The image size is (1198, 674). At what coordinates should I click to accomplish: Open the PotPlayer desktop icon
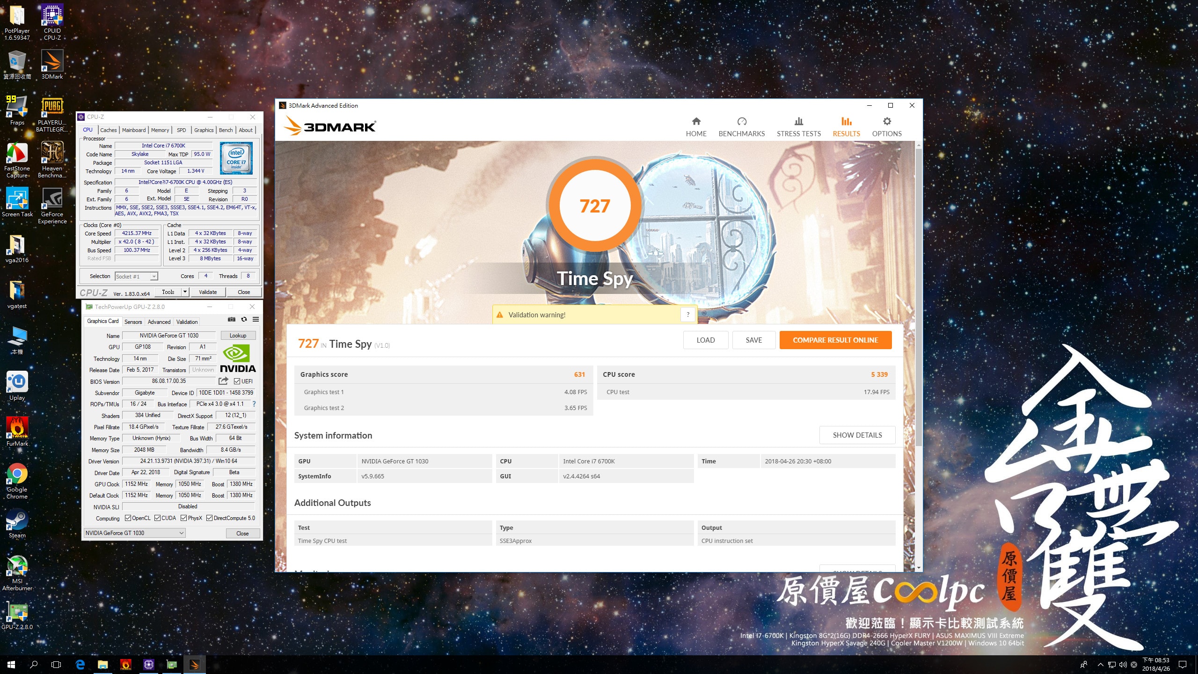tap(17, 23)
